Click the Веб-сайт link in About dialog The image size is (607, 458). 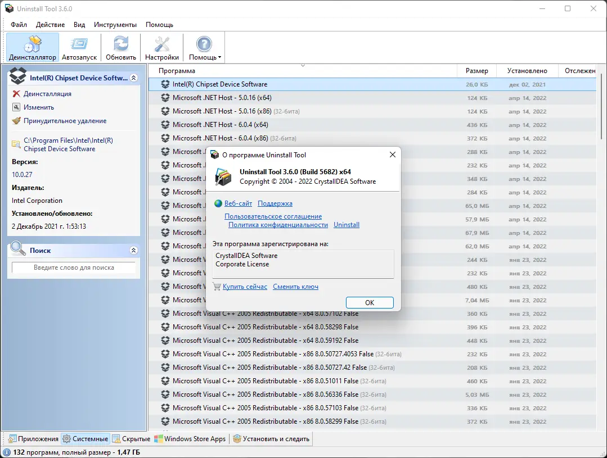238,203
